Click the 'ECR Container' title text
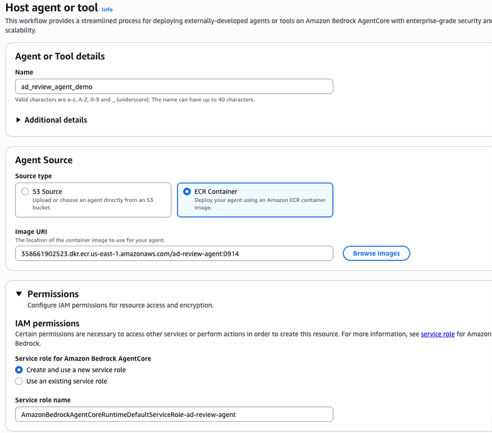The width and height of the screenshot is (492, 433). [216, 192]
